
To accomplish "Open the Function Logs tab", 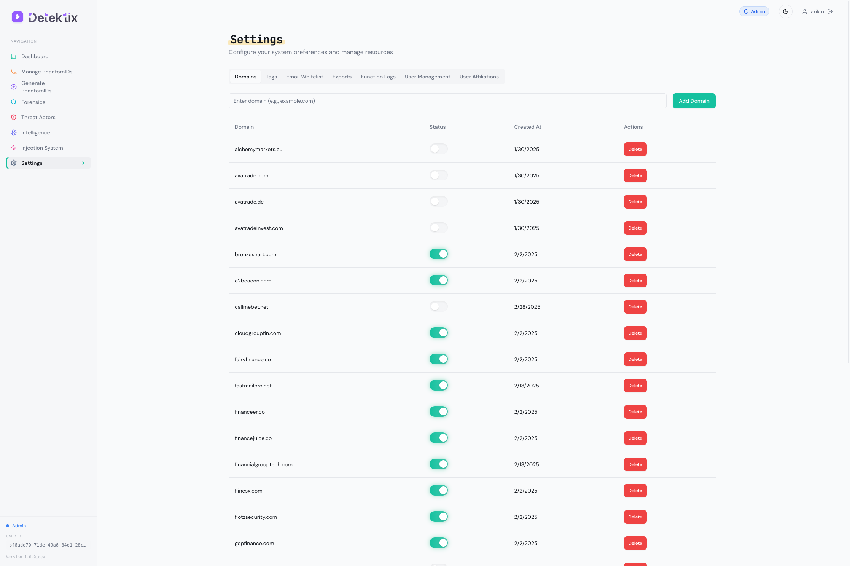I will [x=378, y=77].
